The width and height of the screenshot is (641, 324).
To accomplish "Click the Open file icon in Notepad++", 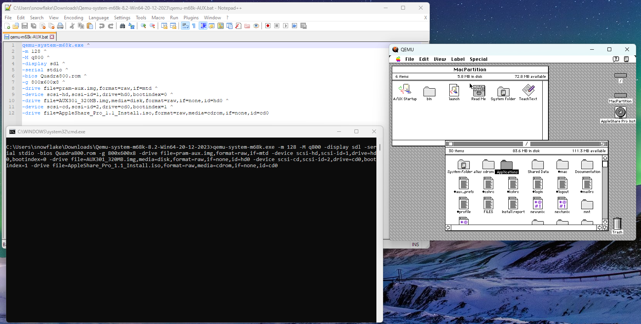I will (x=16, y=26).
